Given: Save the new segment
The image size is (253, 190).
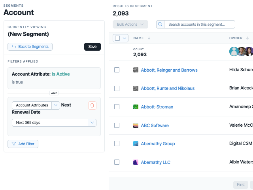Looking at the screenshot, I should (x=93, y=47).
